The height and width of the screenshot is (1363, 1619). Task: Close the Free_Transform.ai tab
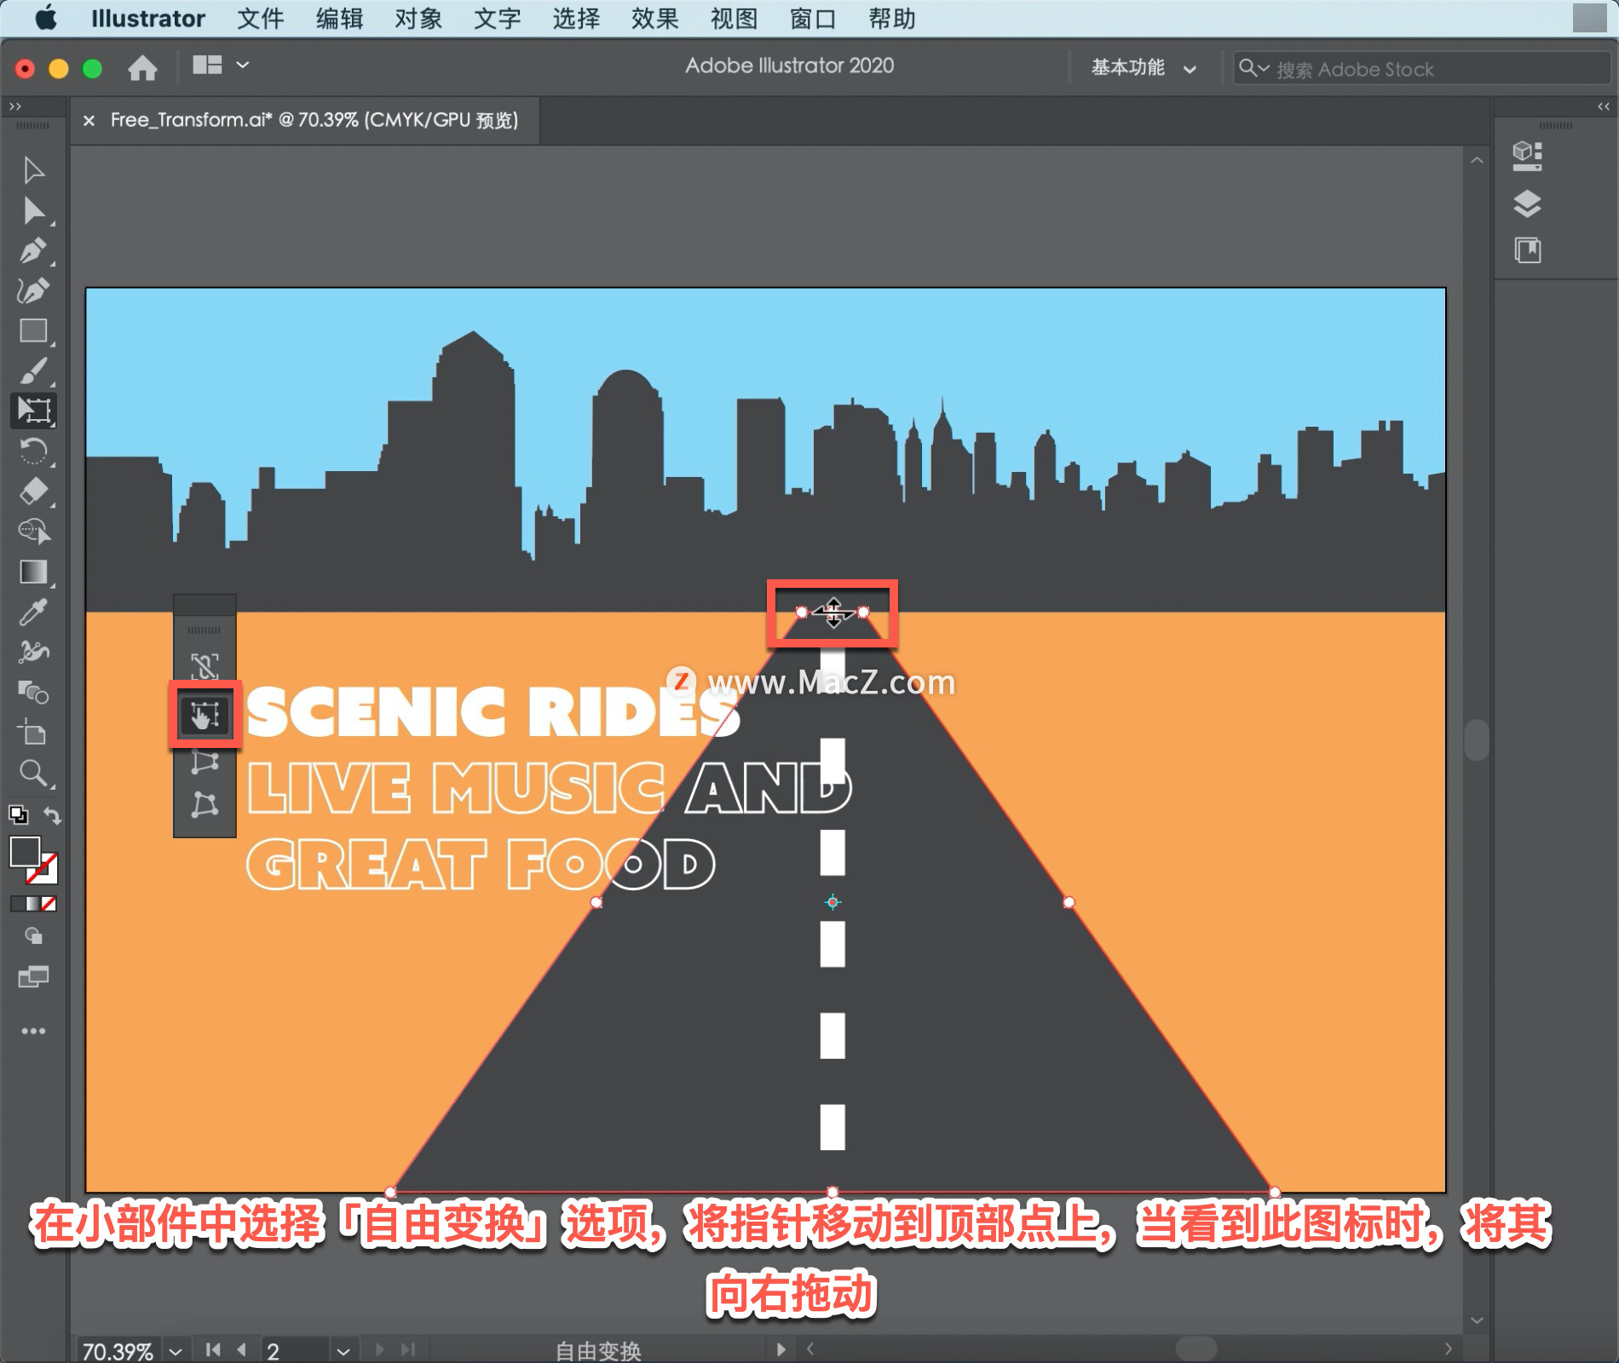pos(89,121)
